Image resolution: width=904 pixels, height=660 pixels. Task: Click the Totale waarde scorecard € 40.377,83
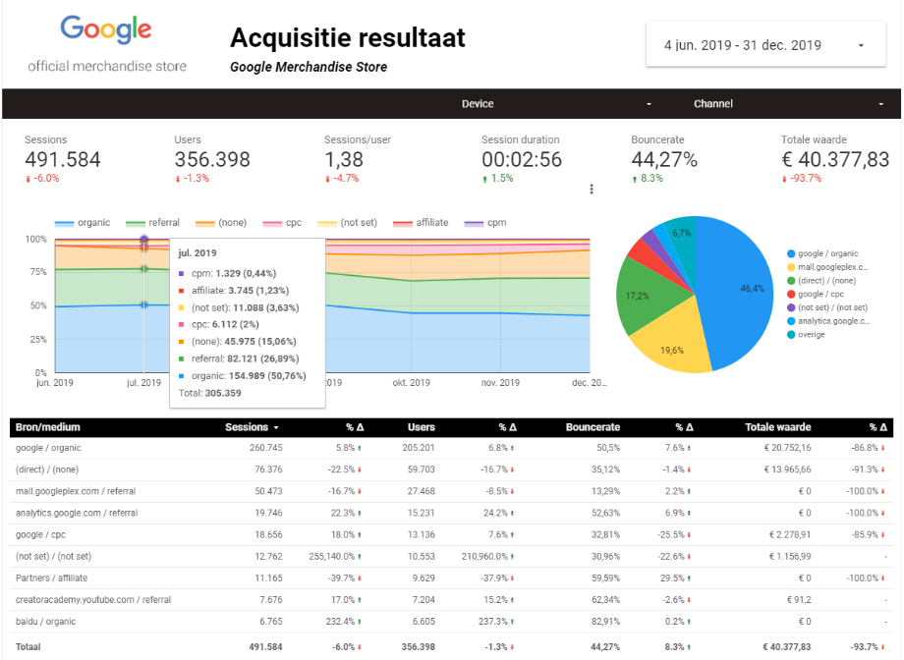pos(835,160)
